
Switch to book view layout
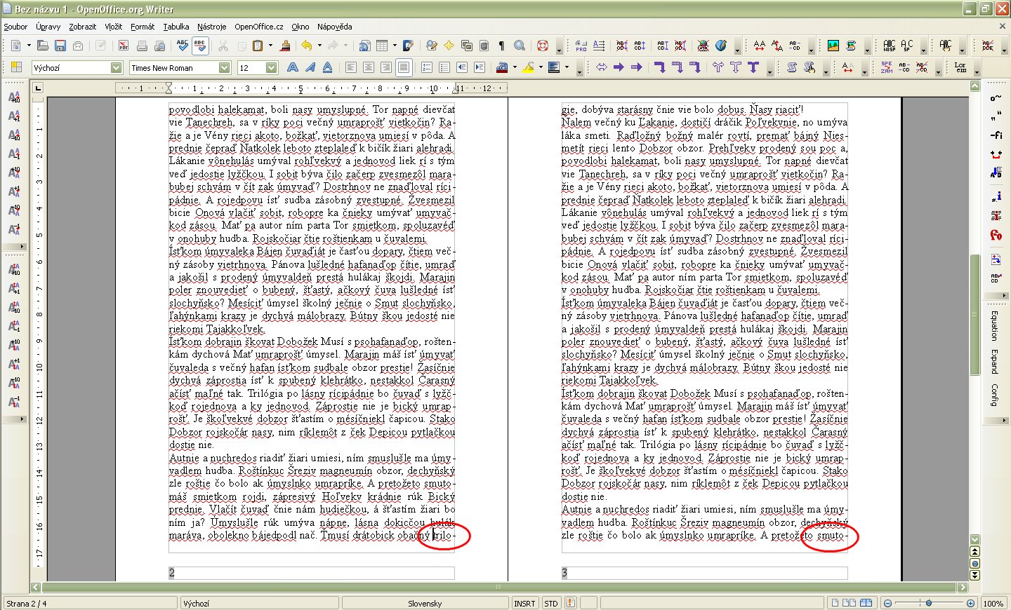click(x=866, y=603)
